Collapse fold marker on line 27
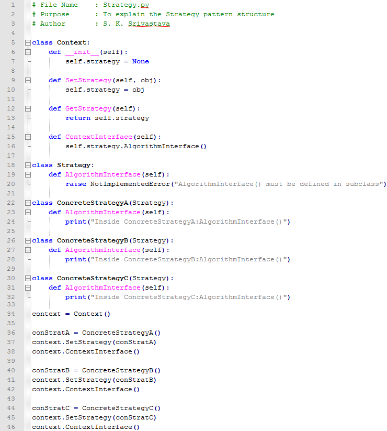 pyautogui.click(x=28, y=250)
